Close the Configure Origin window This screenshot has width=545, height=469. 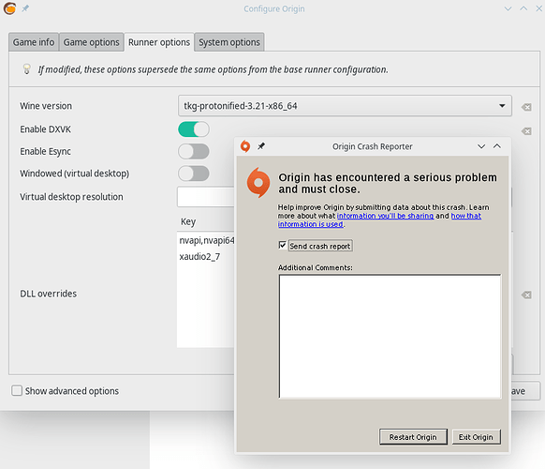tap(538, 8)
